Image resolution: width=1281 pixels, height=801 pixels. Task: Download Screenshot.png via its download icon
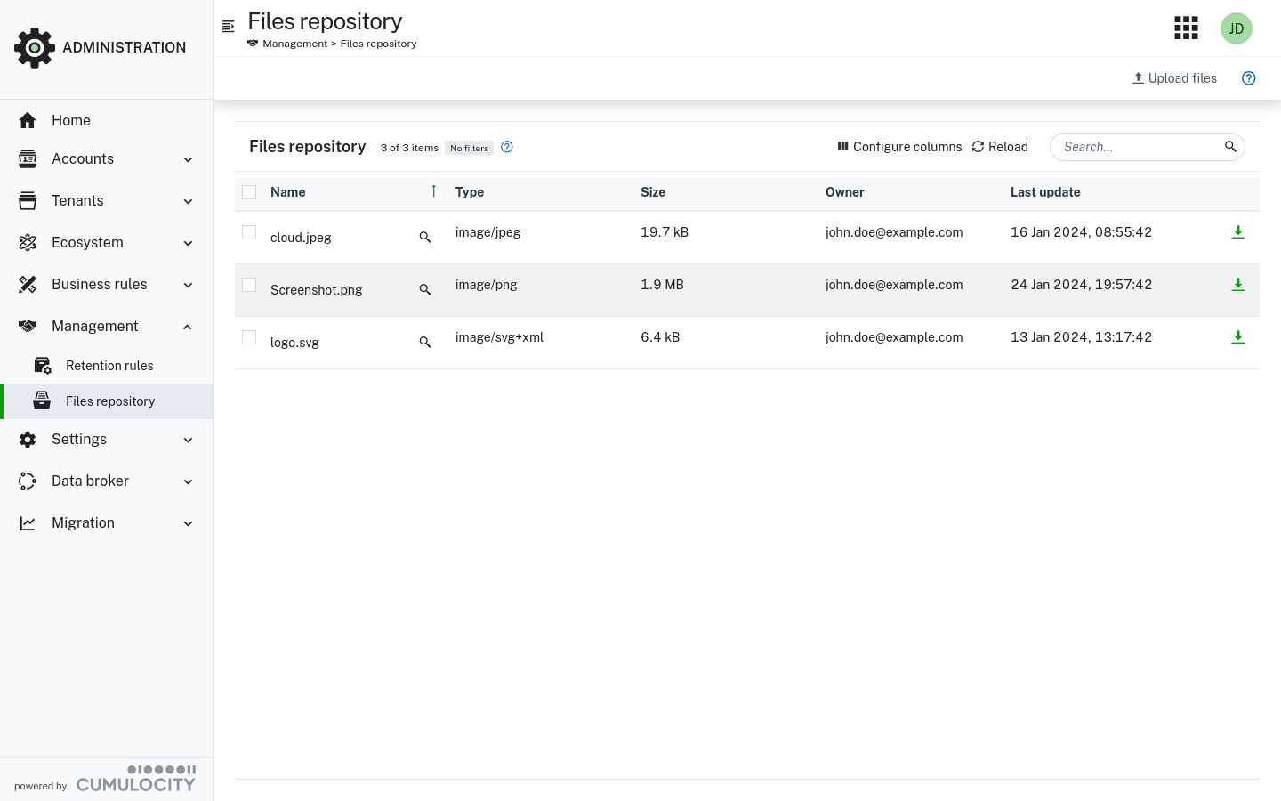1238,284
